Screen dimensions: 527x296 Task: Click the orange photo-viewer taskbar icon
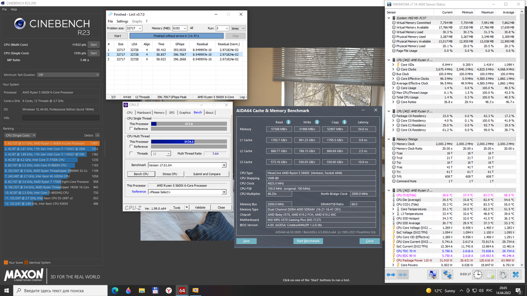click(196, 290)
